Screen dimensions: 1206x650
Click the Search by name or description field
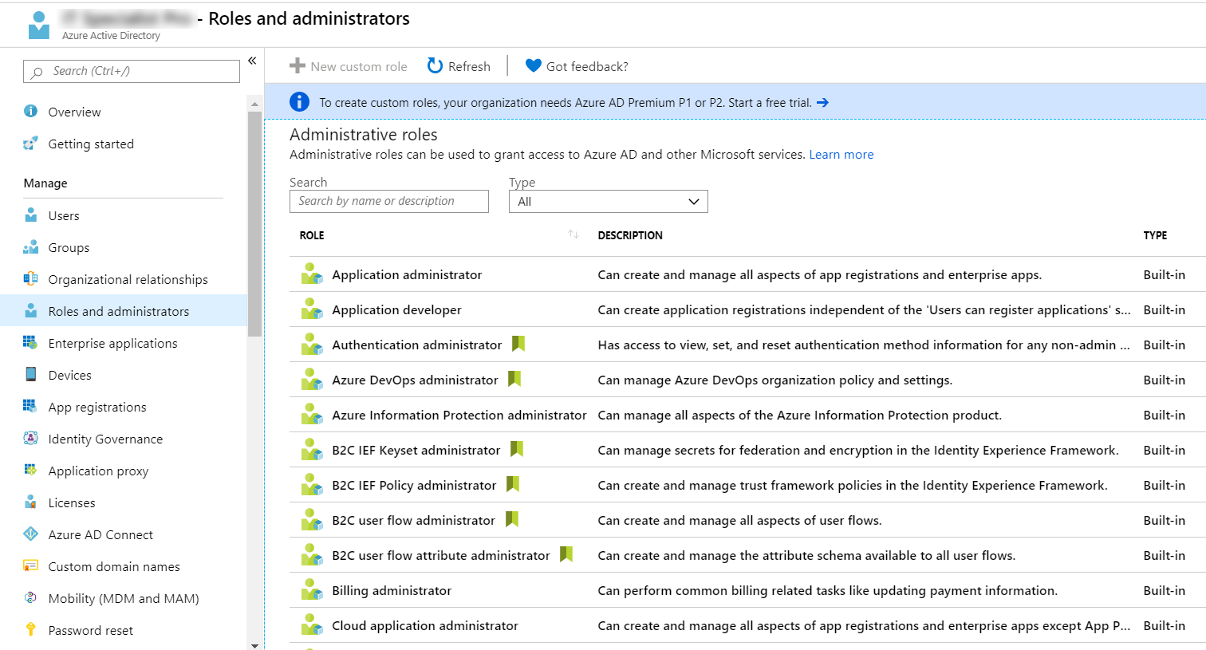tap(389, 201)
